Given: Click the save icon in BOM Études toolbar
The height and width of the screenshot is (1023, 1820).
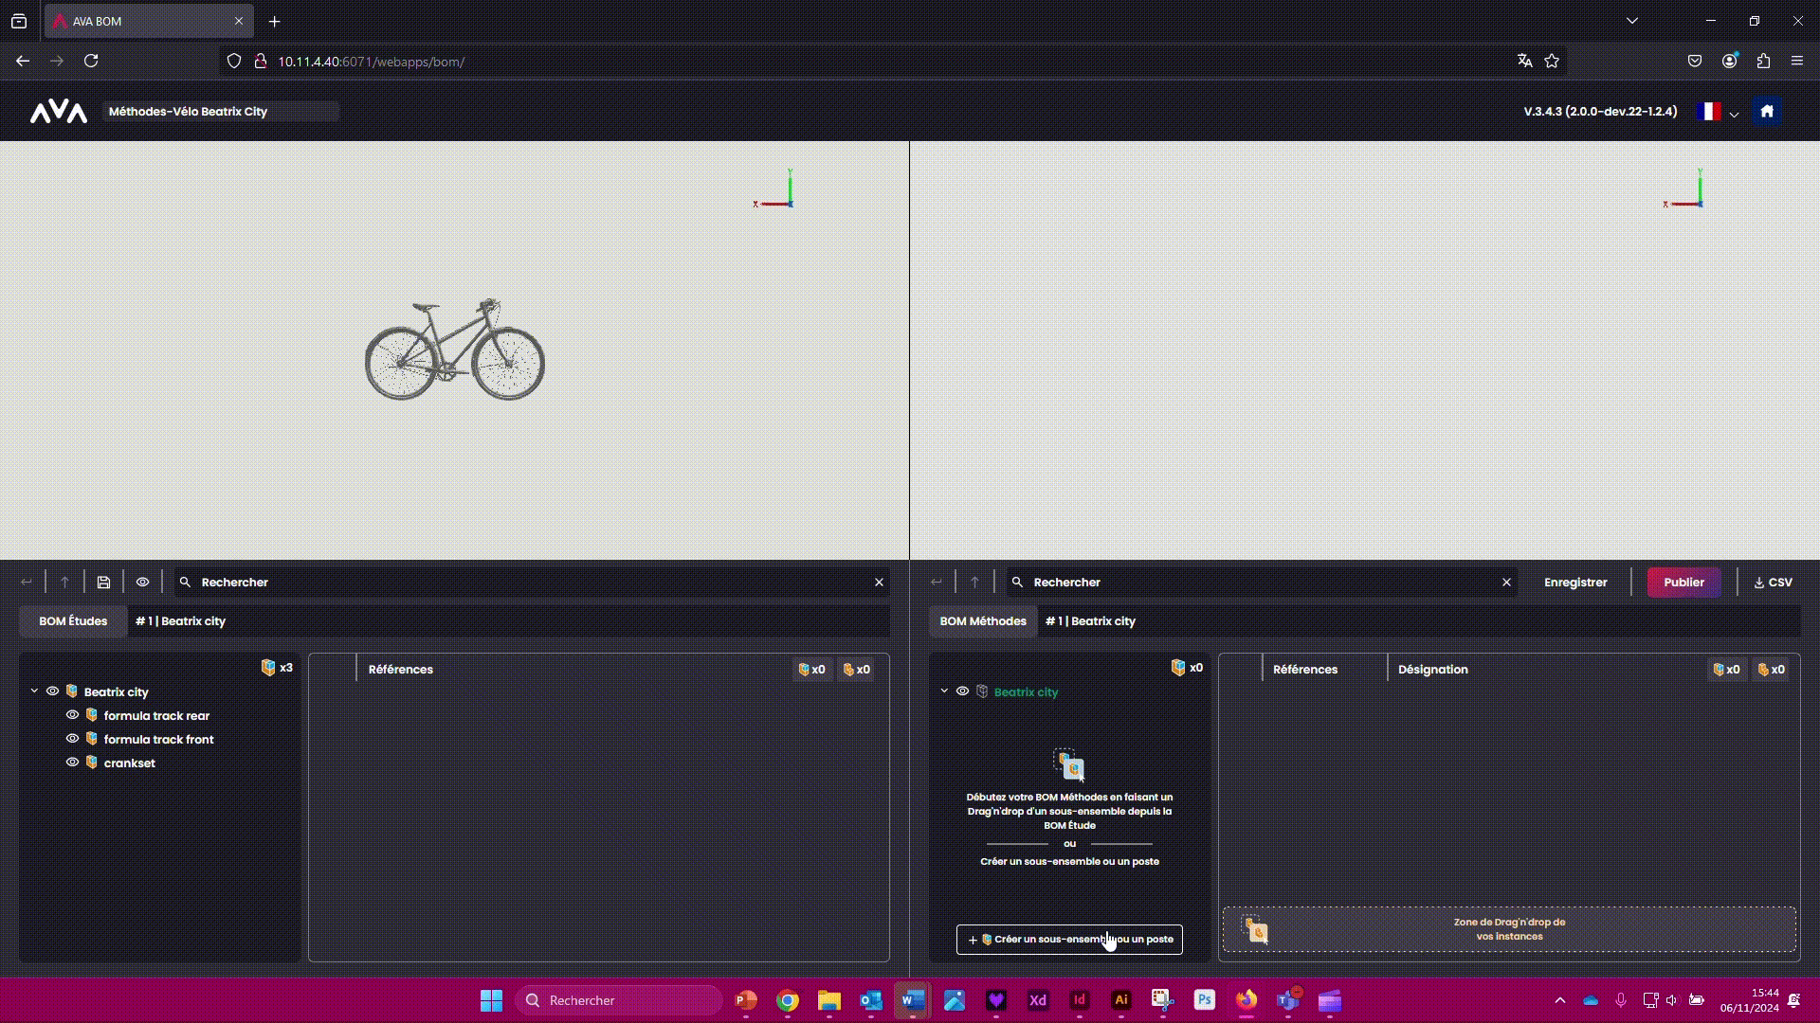Looking at the screenshot, I should click(103, 583).
